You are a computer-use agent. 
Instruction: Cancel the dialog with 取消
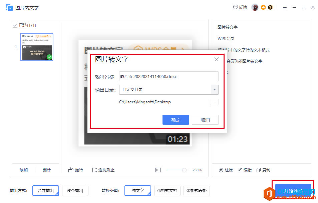click(205, 120)
